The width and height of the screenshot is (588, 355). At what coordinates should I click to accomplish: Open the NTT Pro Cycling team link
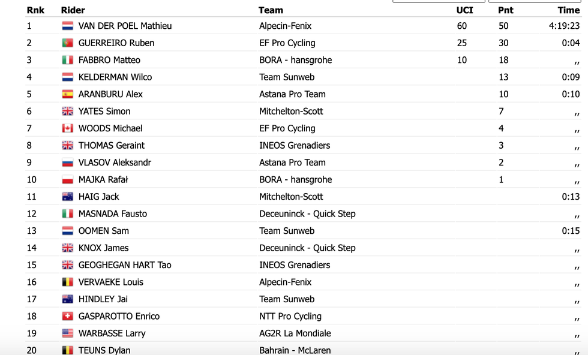tap(290, 317)
